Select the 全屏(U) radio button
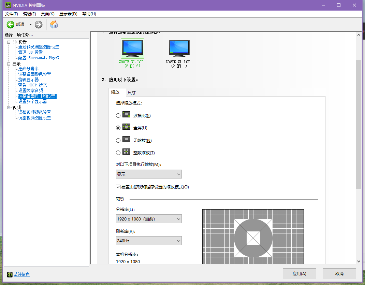This screenshot has width=365, height=285. coord(118,128)
